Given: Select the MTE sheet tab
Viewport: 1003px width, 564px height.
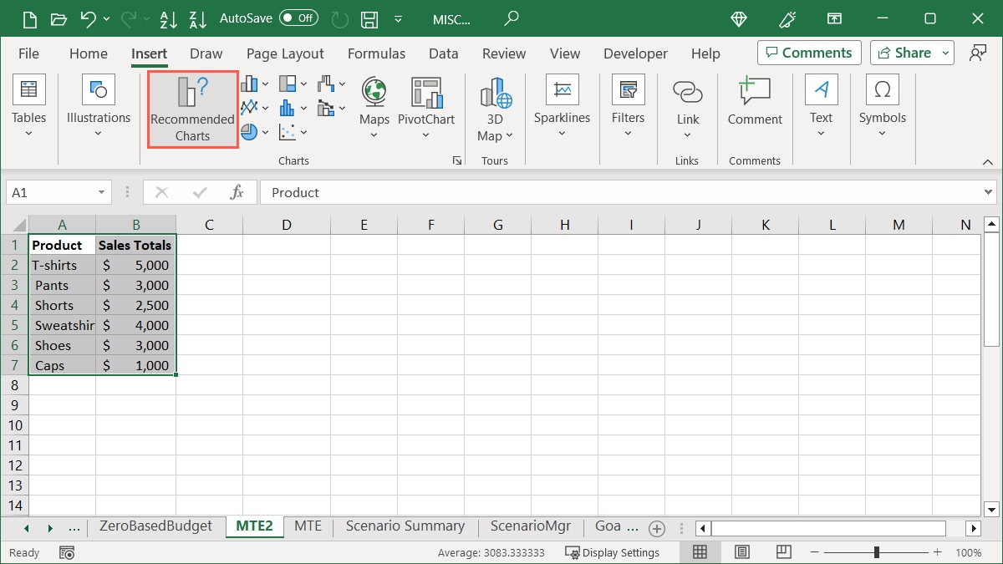Looking at the screenshot, I should click(308, 526).
